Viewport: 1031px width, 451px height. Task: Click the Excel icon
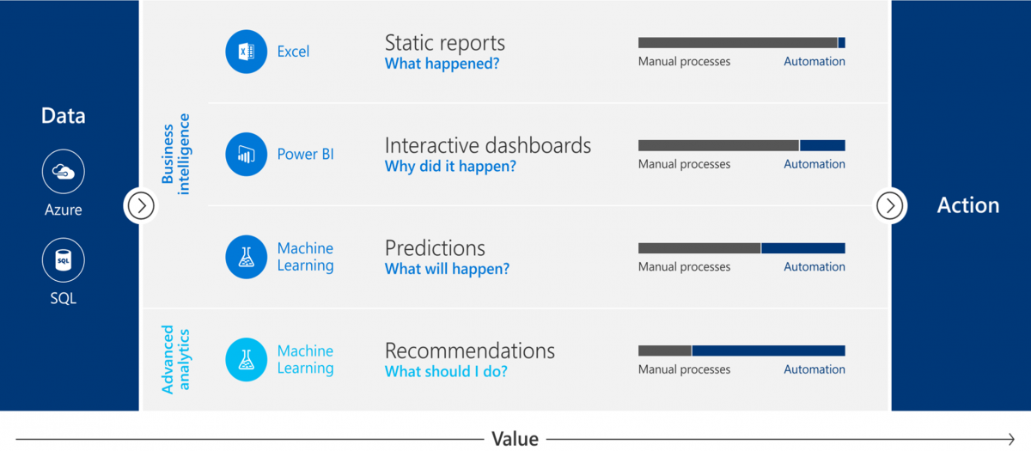point(247,52)
